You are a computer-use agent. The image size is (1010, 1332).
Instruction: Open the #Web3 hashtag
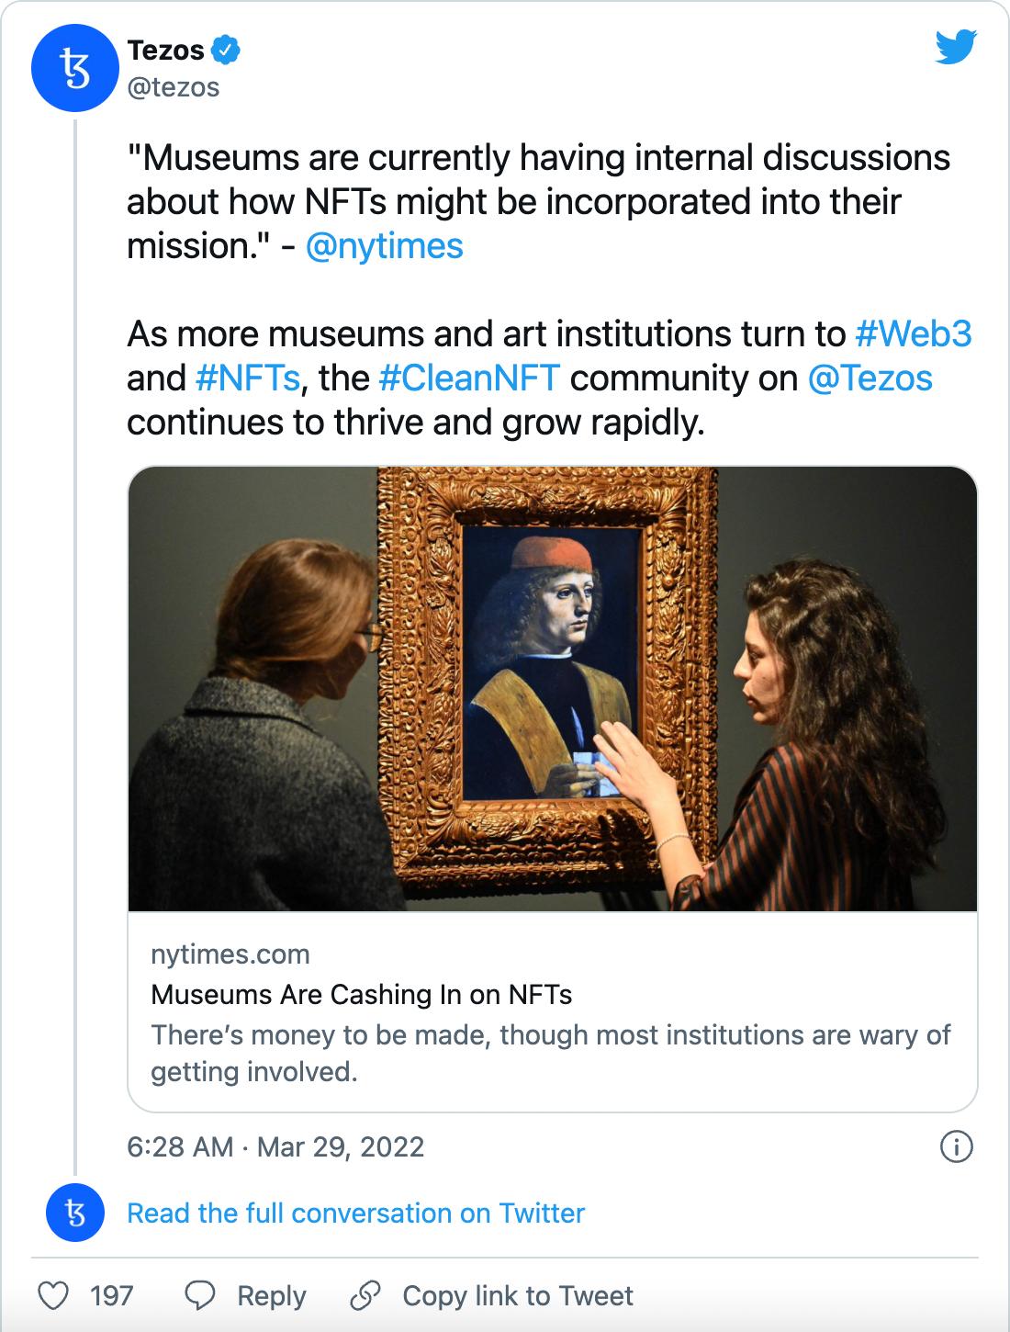pos(913,334)
